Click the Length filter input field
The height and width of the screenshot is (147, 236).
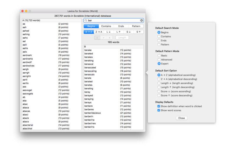tap(122, 38)
